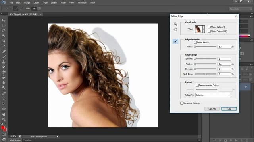Open the Image menu
This screenshot has width=254, height=142.
27,3
